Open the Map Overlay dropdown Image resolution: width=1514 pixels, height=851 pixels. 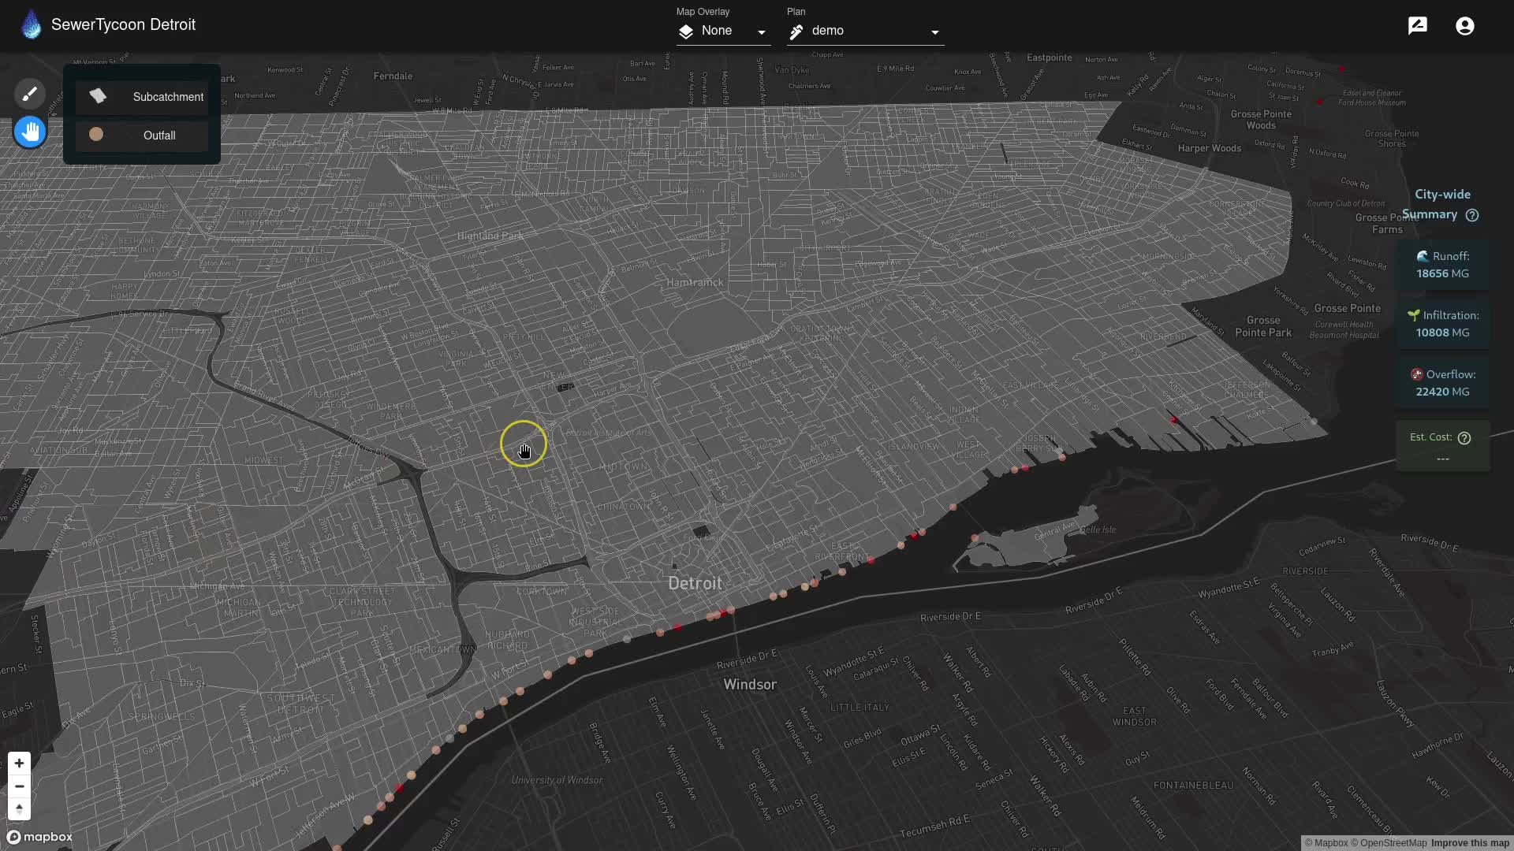tap(722, 31)
